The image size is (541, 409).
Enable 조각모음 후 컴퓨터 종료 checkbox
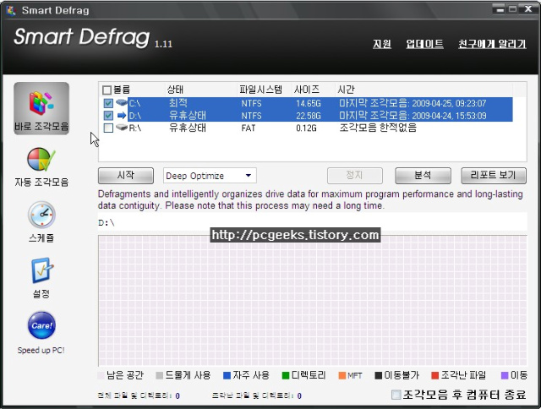click(x=396, y=395)
